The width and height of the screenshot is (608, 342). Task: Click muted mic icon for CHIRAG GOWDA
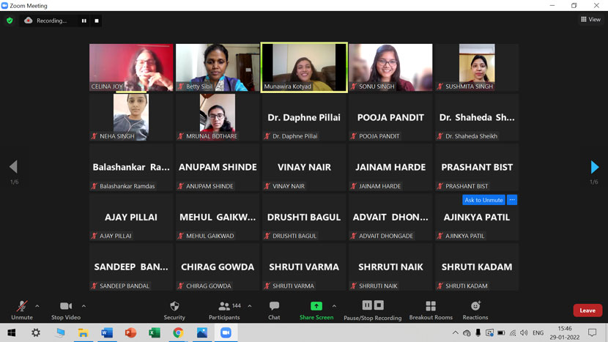pos(181,286)
